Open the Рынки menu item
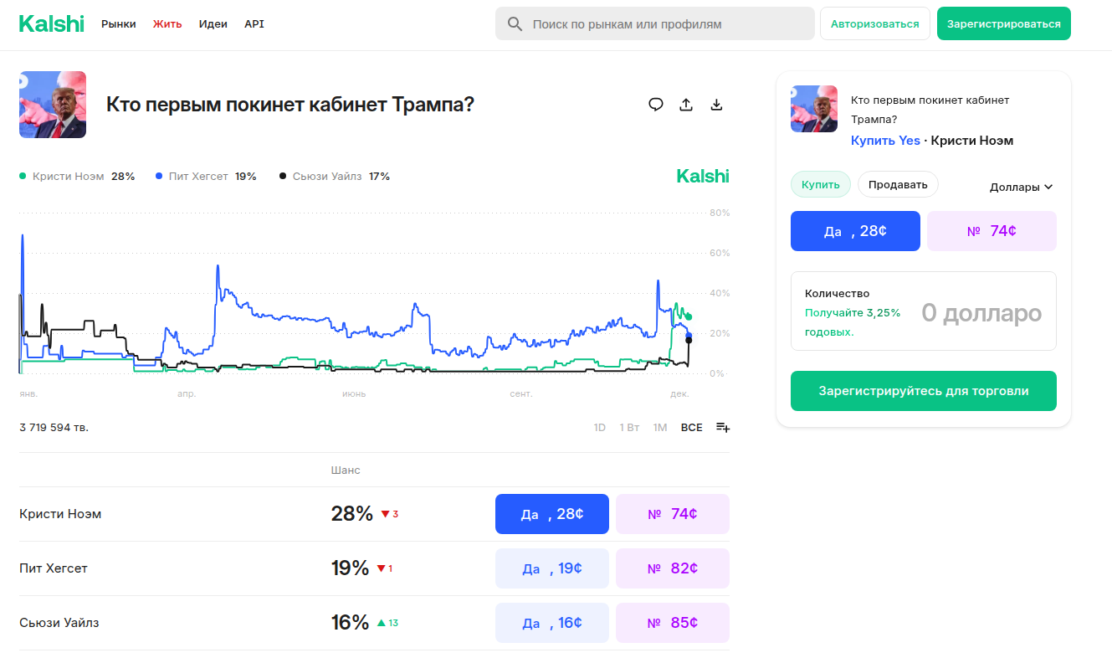This screenshot has width=1112, height=658. [x=119, y=24]
